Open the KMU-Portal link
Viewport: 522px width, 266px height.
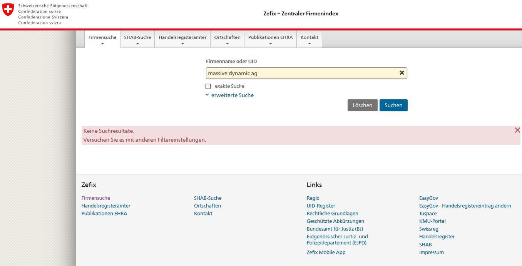point(432,221)
